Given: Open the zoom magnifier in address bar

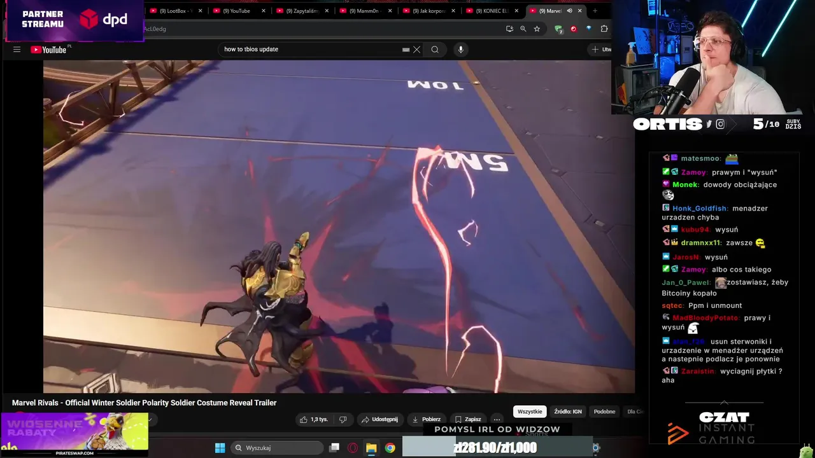Looking at the screenshot, I should [523, 29].
